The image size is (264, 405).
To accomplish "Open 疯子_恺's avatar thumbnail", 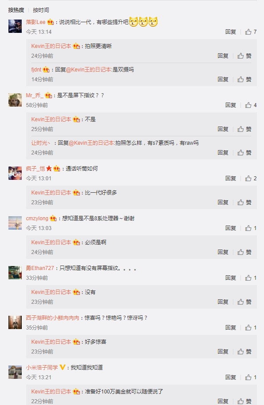I will click(x=15, y=173).
